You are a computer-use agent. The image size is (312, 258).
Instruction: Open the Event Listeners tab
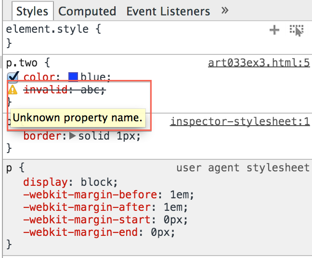[x=168, y=11]
